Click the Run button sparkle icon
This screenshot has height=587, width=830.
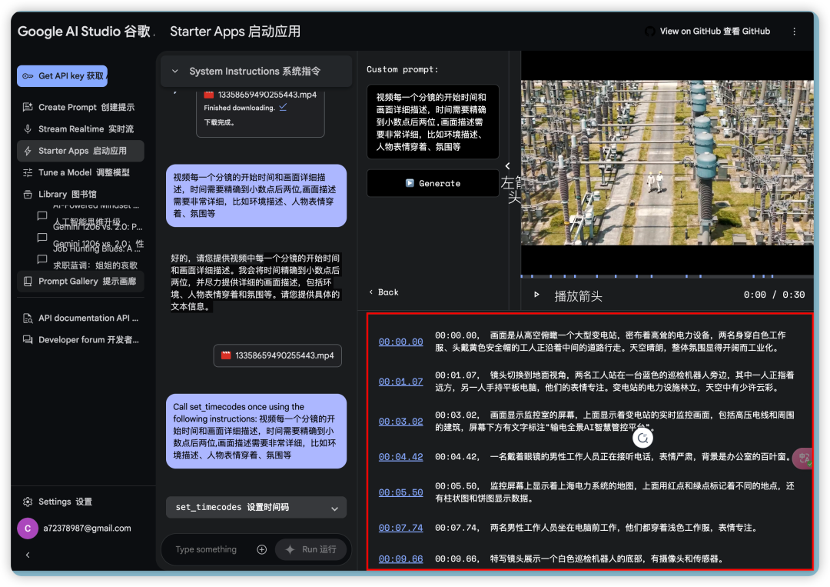coord(290,549)
